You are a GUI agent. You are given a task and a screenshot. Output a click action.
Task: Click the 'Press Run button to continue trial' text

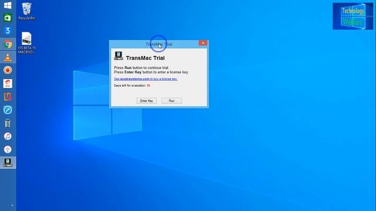[x=141, y=68]
